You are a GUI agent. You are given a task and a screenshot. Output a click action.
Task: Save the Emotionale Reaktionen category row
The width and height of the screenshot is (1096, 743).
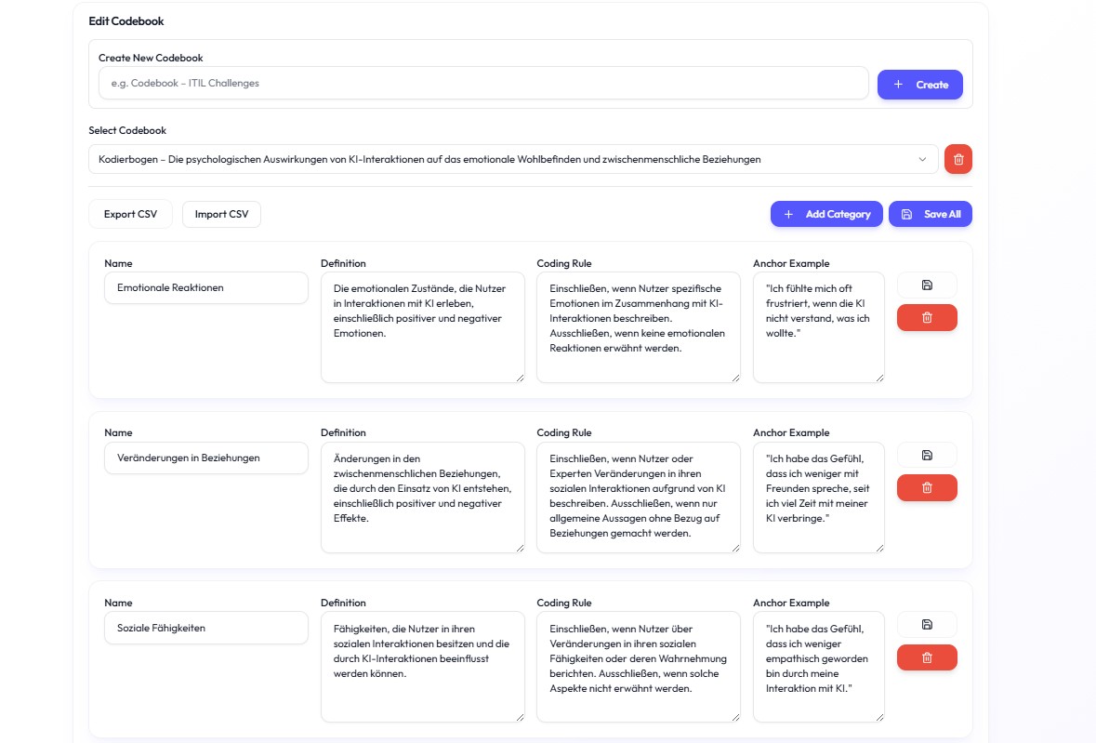click(x=927, y=285)
